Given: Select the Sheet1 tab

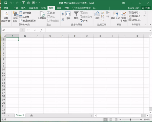Looking at the screenshot, I should coord(20,115).
